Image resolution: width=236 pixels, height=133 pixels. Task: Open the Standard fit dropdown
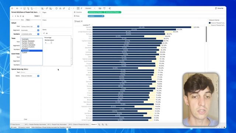click(90, 8)
